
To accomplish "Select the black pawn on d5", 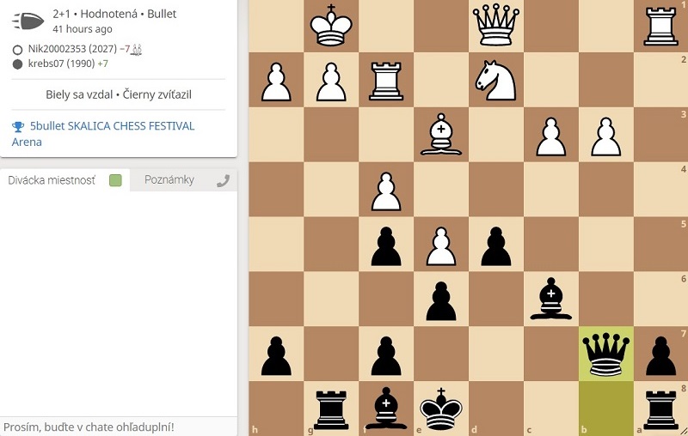I will pyautogui.click(x=496, y=245).
